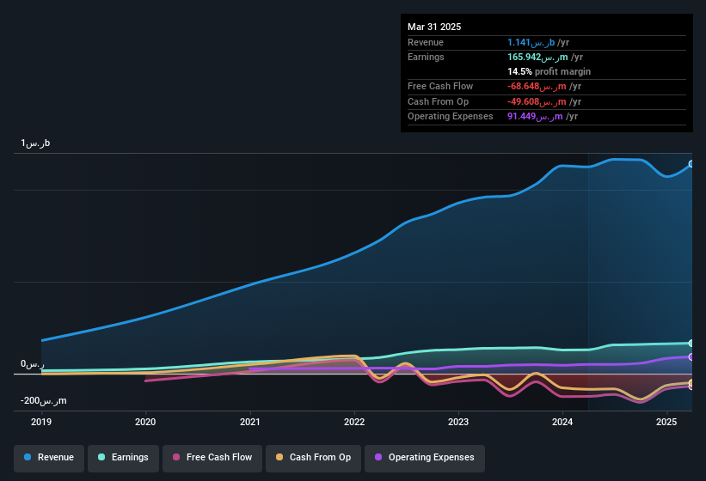This screenshot has height=481, width=706.
Task: Toggle the Revenue legend button
Action: [x=49, y=458]
